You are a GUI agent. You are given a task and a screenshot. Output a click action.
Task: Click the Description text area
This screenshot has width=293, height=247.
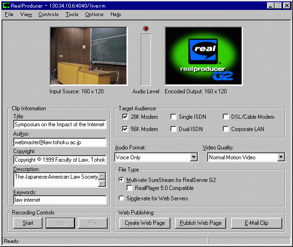56,180
